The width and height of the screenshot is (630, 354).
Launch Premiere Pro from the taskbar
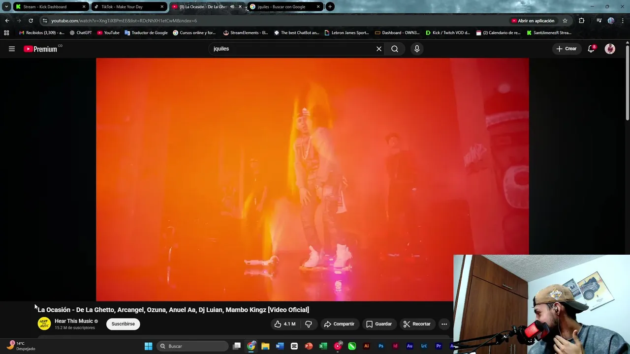[439, 346]
